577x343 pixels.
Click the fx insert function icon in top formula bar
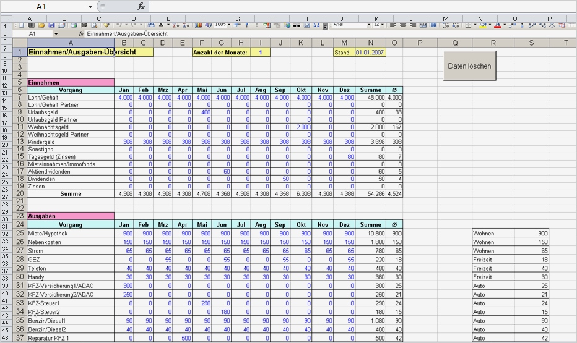pos(141,6)
